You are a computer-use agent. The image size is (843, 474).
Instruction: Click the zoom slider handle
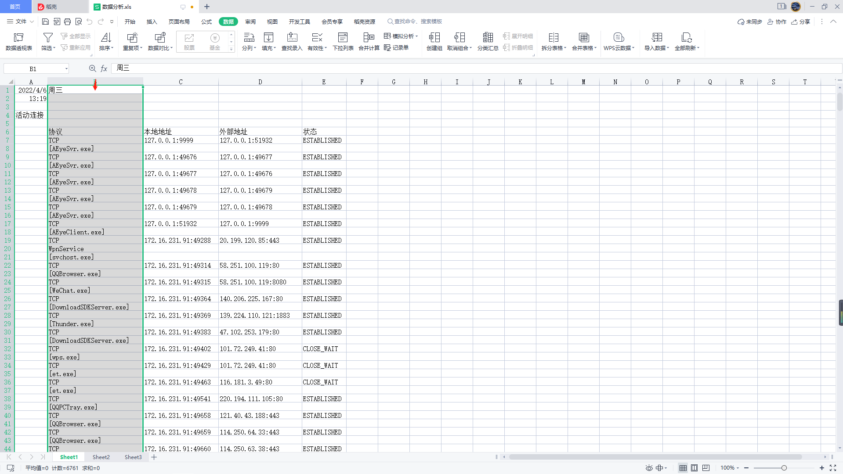click(784, 468)
